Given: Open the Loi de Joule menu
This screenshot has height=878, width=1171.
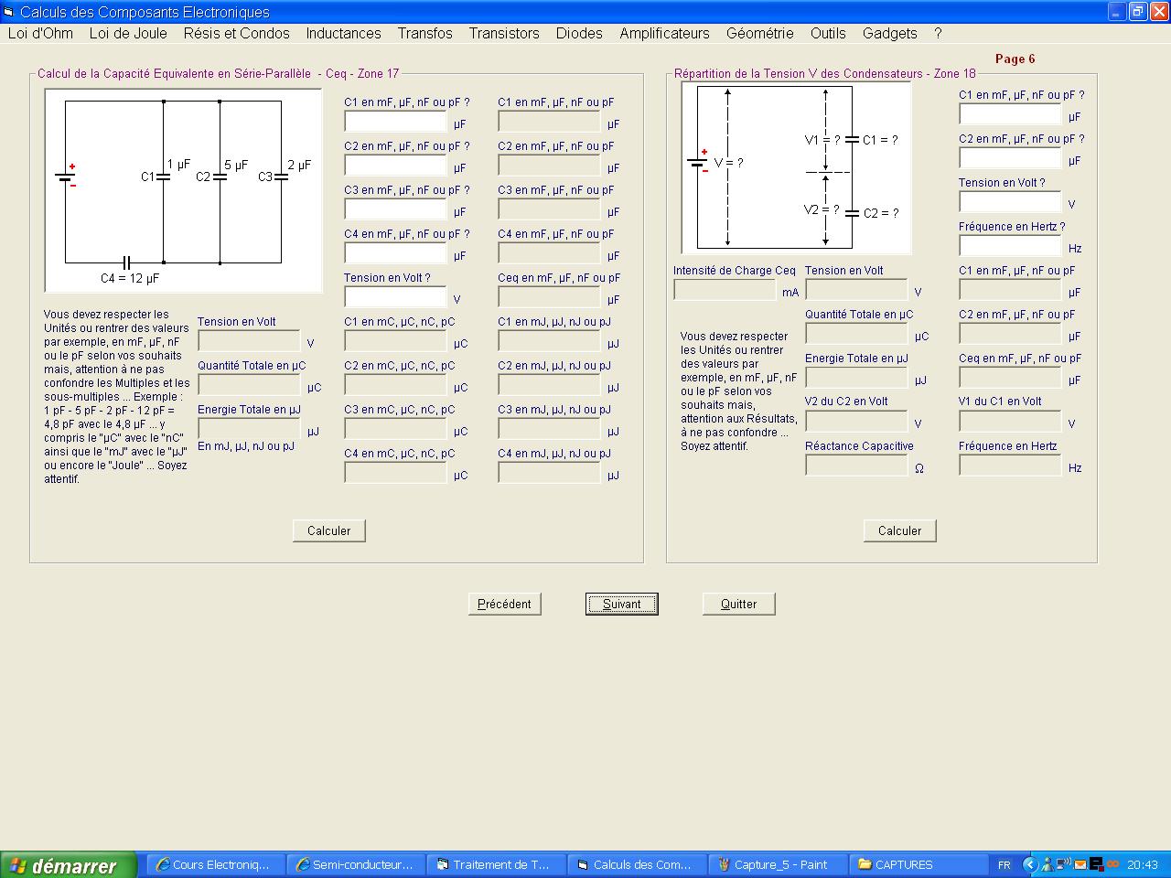Looking at the screenshot, I should coord(128,33).
